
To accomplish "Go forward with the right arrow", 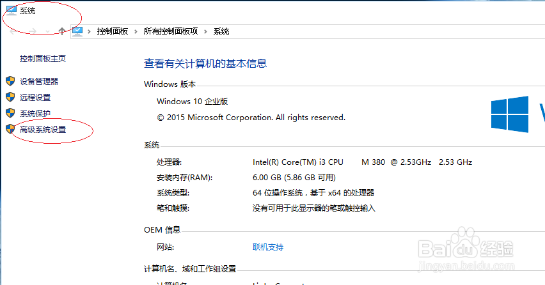I will point(33,31).
